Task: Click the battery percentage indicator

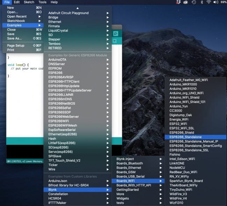Action: 223,2
